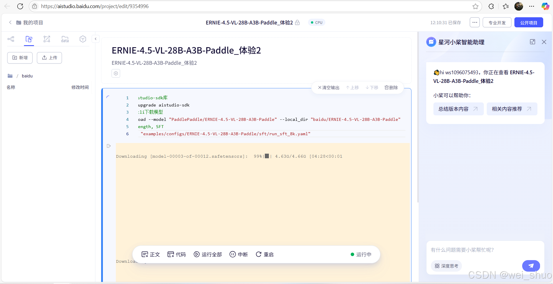Click 清空输出 to clear output
The image size is (553, 284).
pyautogui.click(x=329, y=87)
